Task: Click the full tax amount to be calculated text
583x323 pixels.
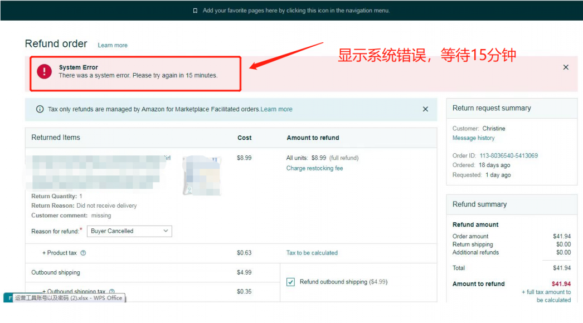Action: tap(546, 296)
